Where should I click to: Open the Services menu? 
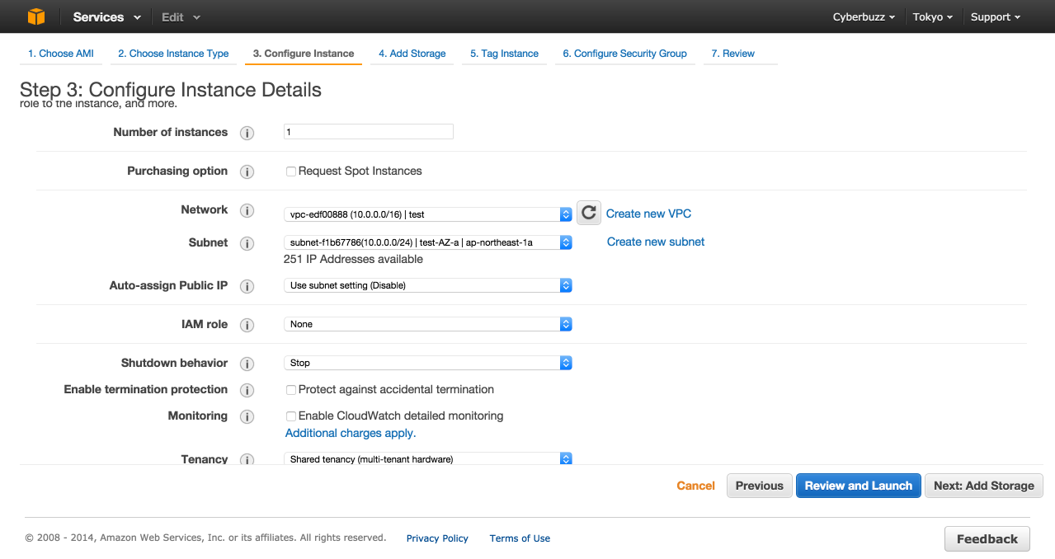click(x=100, y=16)
